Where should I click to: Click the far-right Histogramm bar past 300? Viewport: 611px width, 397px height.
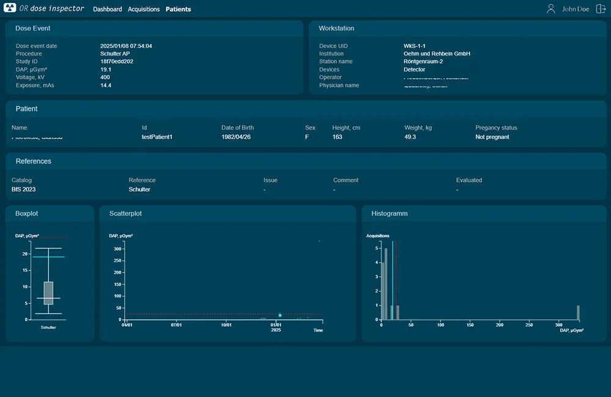(578, 312)
